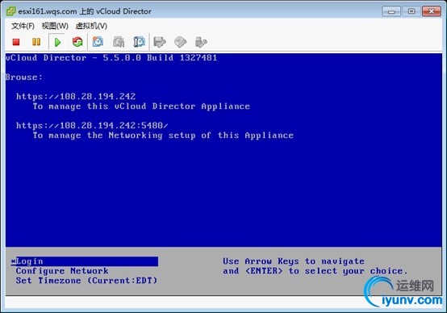Viewport: 447px width, 313px height.
Task: Open the 视图(W) menu
Action: pos(55,26)
